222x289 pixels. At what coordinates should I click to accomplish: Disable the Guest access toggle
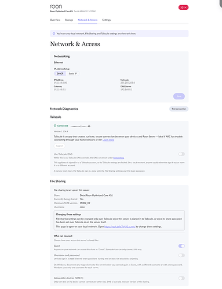click(x=181, y=246)
